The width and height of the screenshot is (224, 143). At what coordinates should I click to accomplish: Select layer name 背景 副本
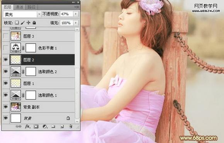(x=31, y=107)
